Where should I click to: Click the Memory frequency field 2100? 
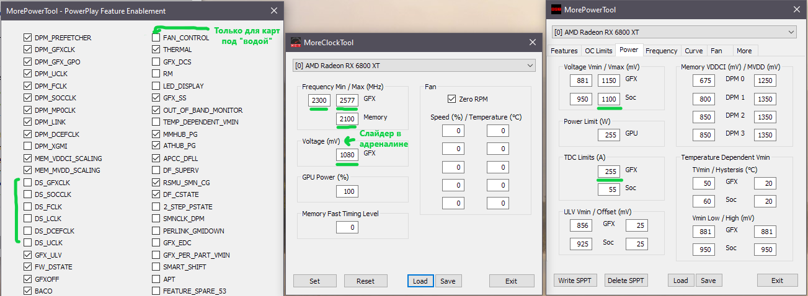pos(347,118)
